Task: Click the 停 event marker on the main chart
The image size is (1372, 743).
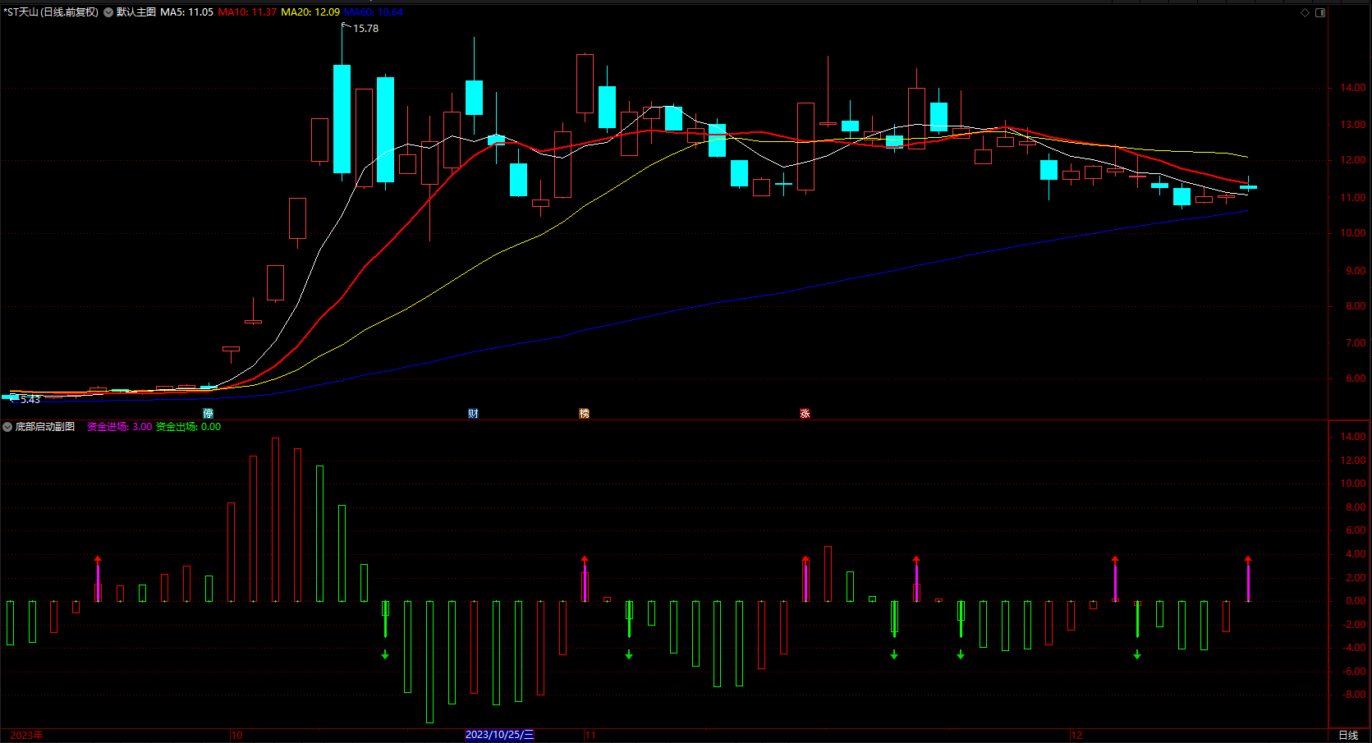Action: click(x=209, y=414)
